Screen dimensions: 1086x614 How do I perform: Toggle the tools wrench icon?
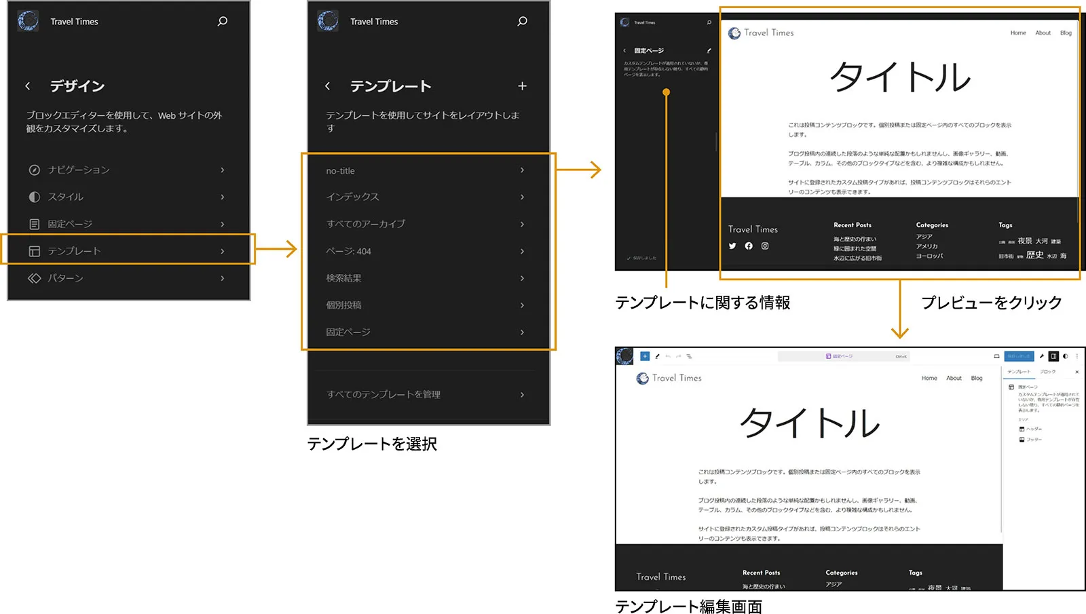click(1043, 356)
